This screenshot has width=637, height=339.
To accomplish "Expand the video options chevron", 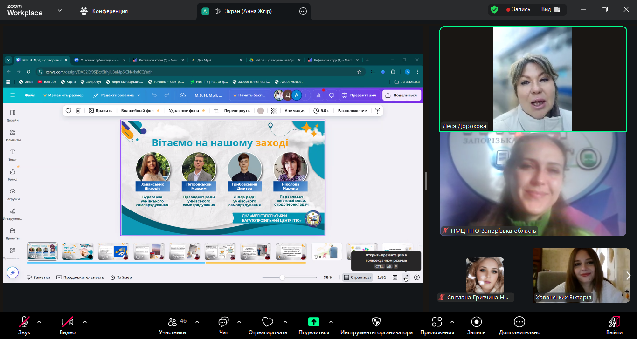I will point(84,321).
